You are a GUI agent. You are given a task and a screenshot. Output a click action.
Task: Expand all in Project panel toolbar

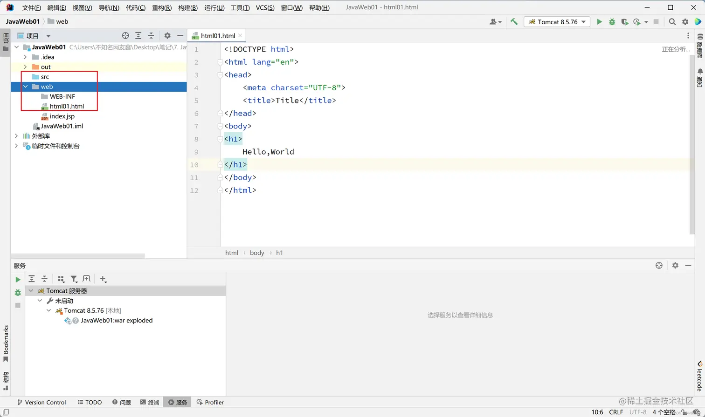pyautogui.click(x=138, y=36)
